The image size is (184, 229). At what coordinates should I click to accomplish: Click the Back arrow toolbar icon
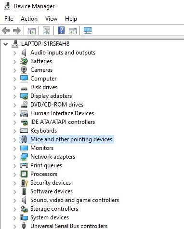coord(6,30)
